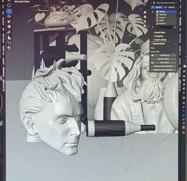Switch BlenderKit panel to Search mode
The height and width of the screenshot is (181, 187).
pos(157,7)
